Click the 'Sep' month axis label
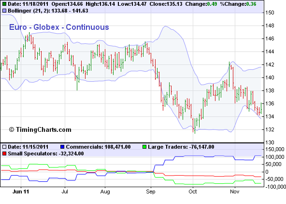The image size is (286, 204). [x=151, y=191]
